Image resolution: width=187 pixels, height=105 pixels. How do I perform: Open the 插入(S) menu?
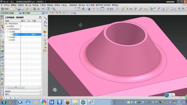28,5
